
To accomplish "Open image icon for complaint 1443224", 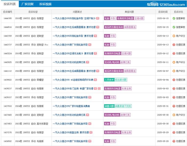I will (x=95, y=53).
